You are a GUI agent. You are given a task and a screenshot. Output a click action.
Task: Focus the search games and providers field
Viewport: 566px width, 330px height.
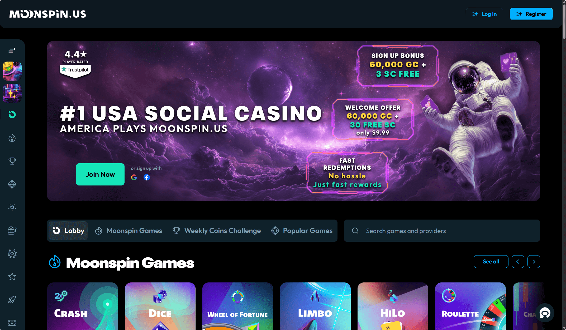(442, 231)
